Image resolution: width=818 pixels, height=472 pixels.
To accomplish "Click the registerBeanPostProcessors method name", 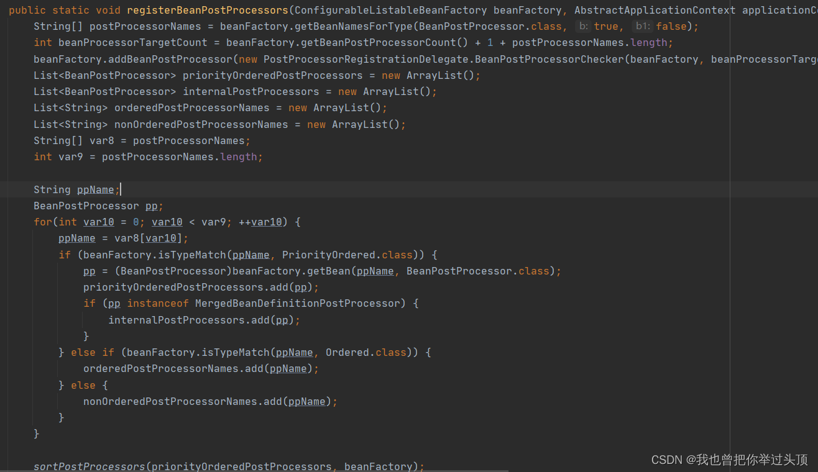I will (208, 10).
